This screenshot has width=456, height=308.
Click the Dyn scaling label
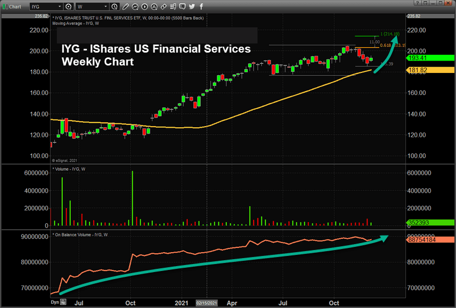pyautogui.click(x=55, y=302)
